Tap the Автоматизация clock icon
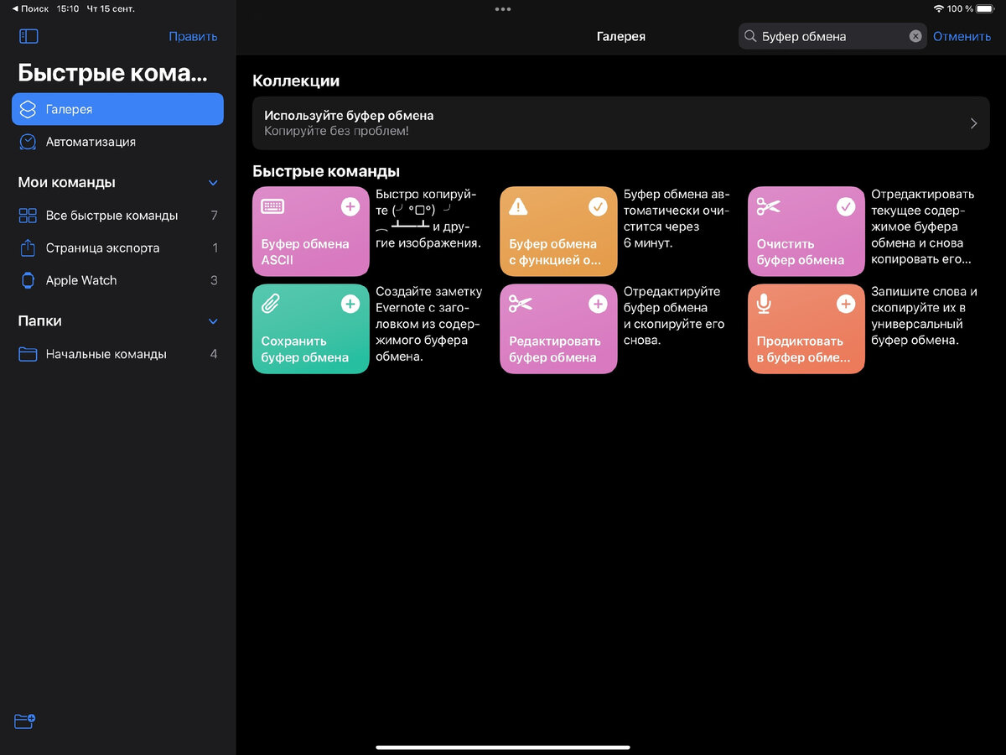Screen dimensions: 1006x755 [x=28, y=142]
